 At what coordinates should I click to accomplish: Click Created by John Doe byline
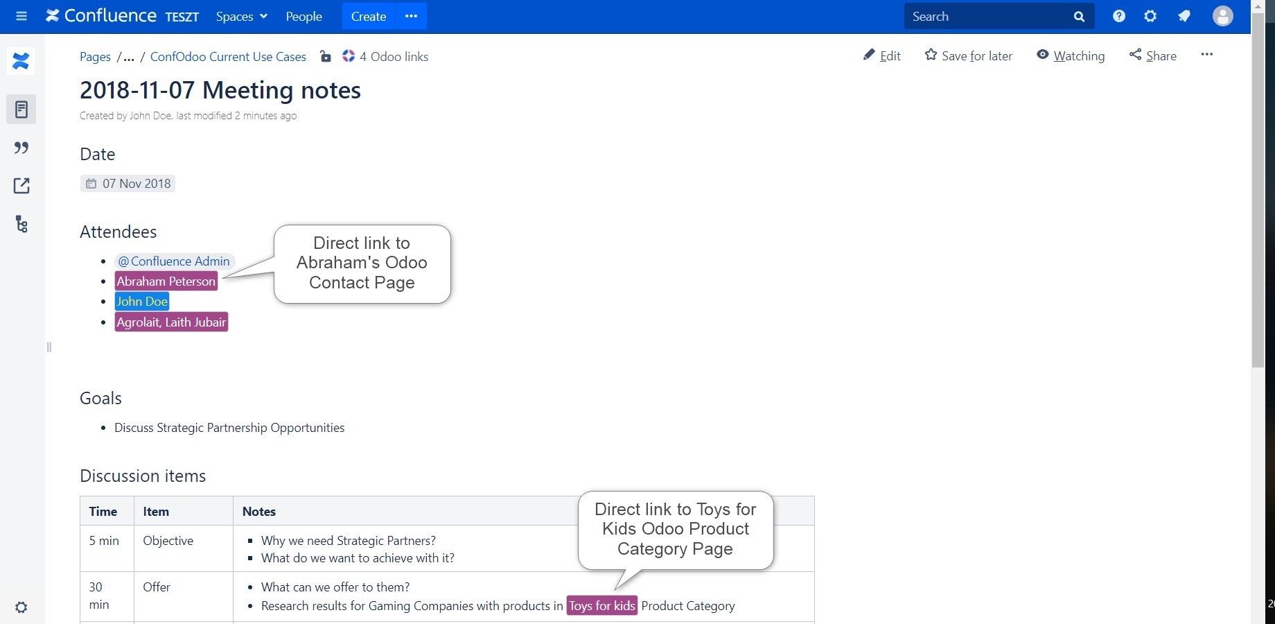125,116
